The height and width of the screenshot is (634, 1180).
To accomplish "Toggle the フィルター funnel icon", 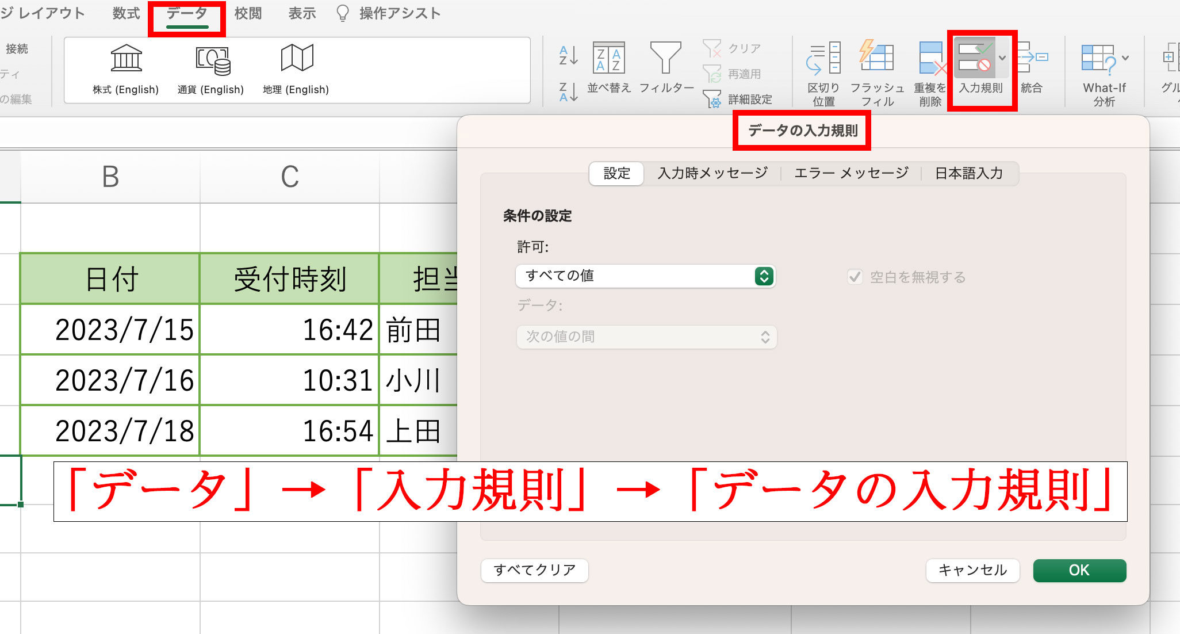I will (665, 59).
